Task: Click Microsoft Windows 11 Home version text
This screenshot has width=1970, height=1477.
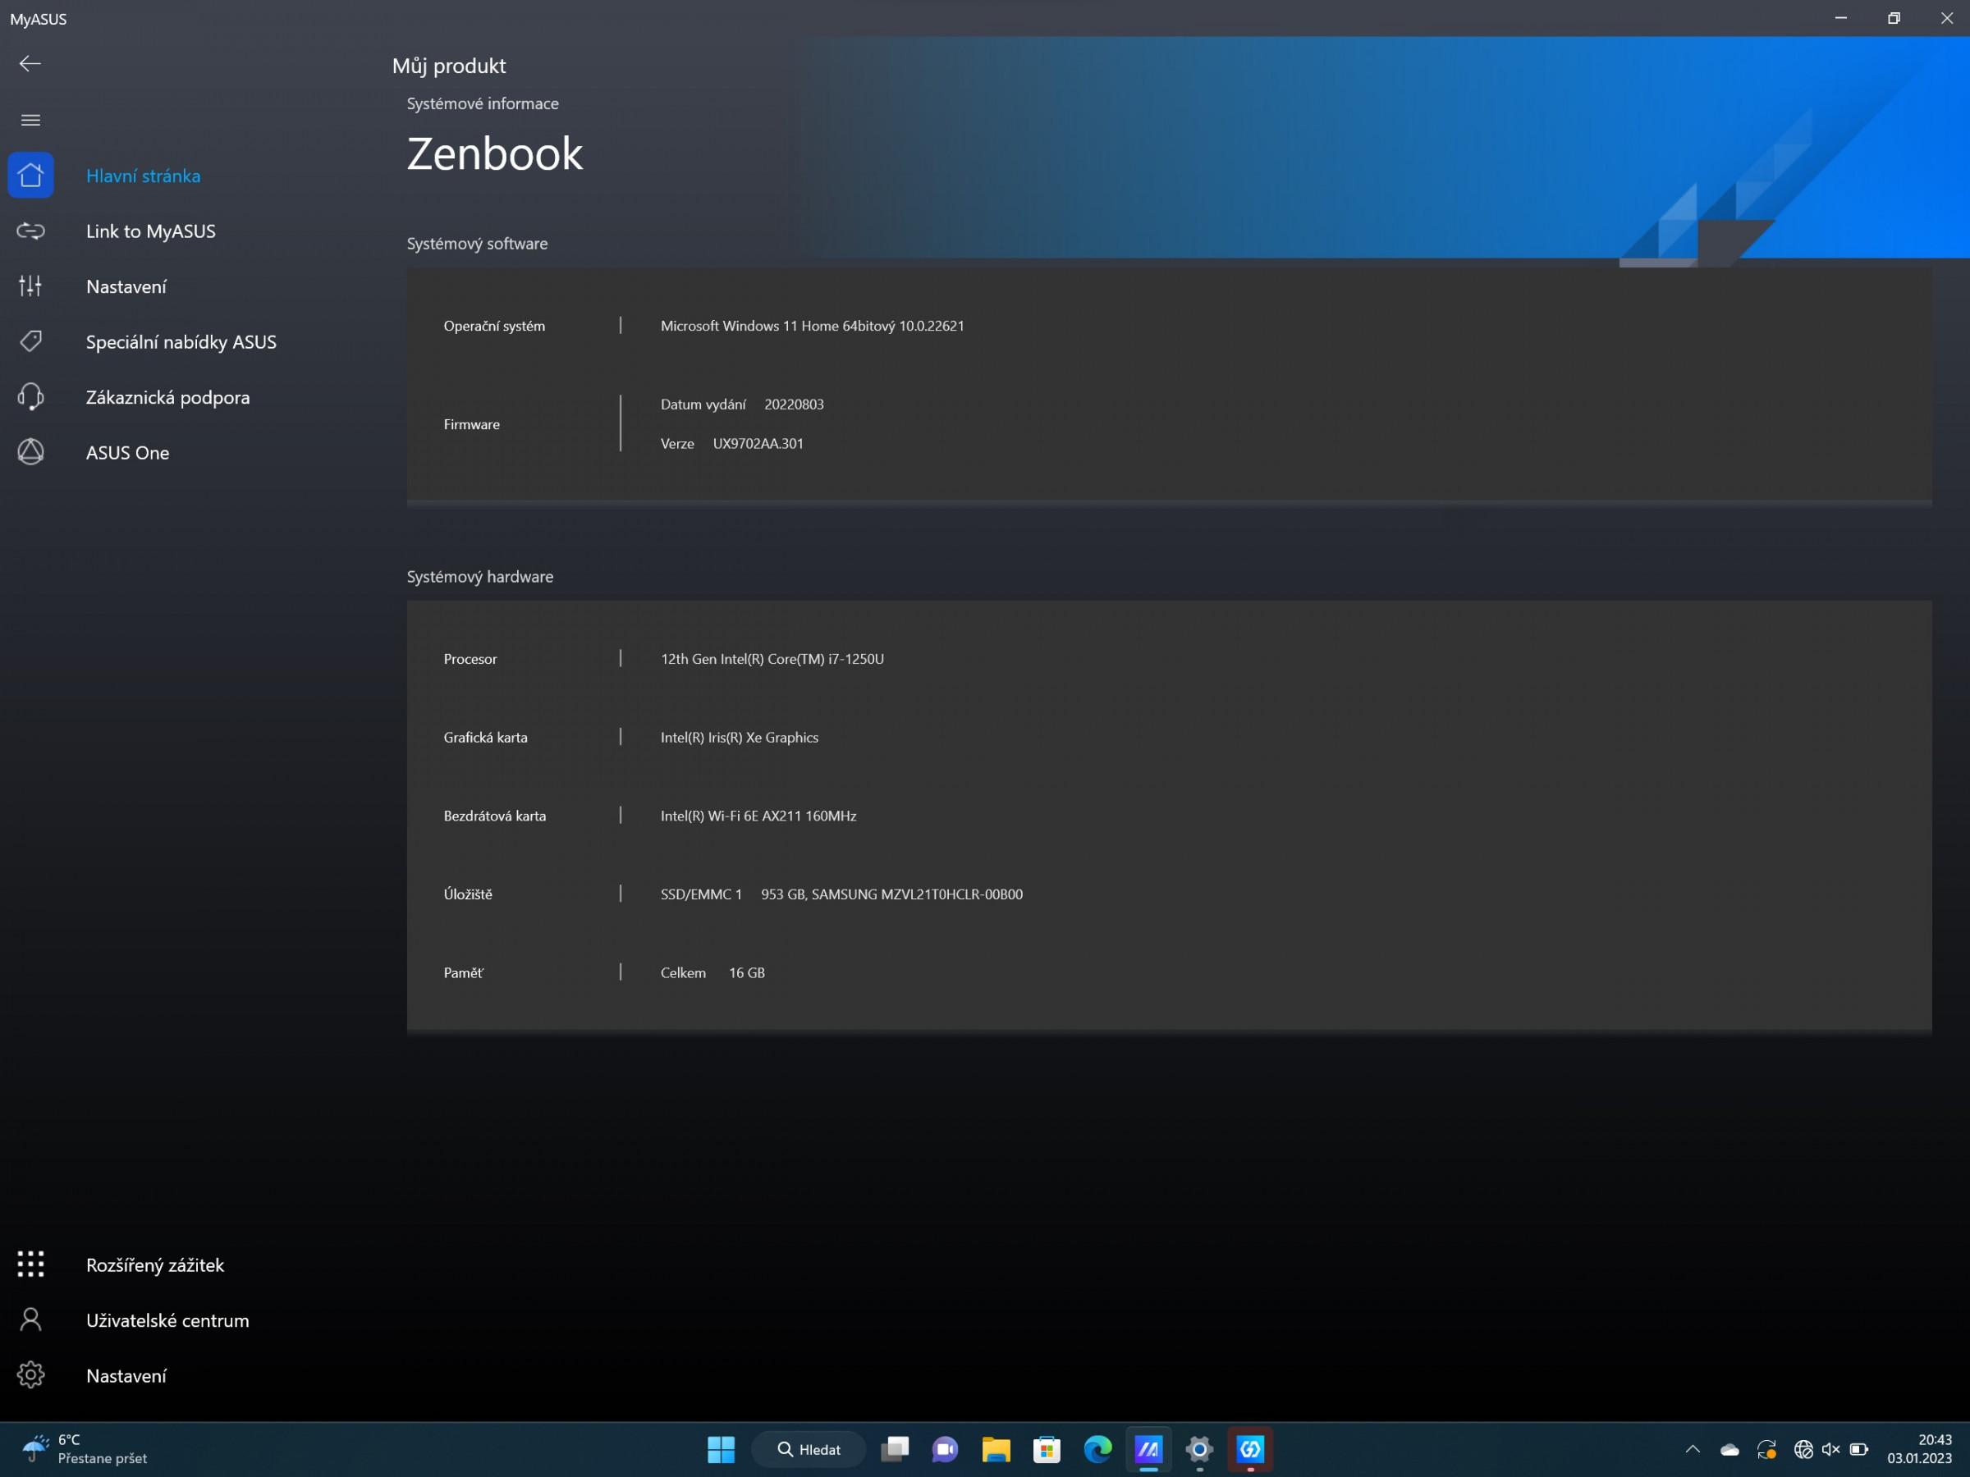Action: click(813, 326)
